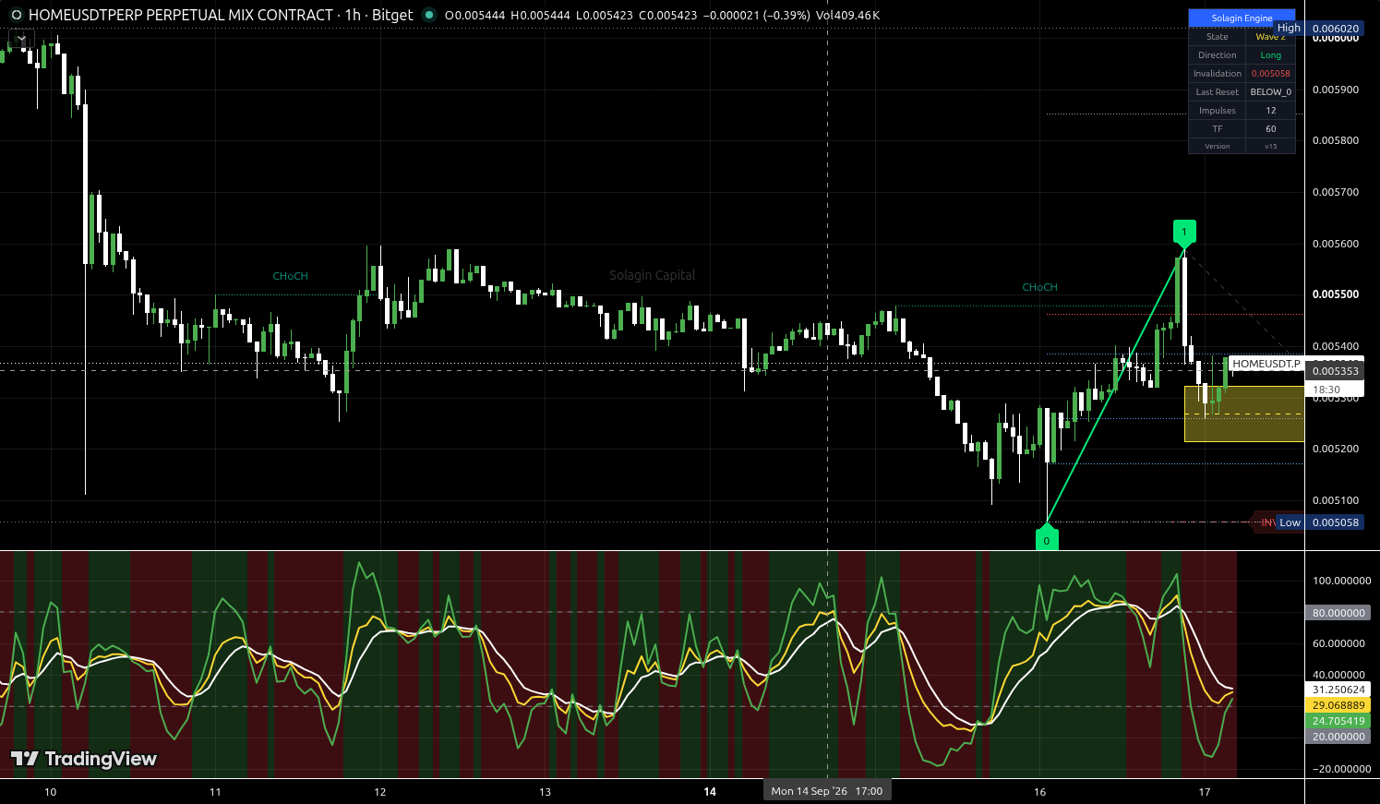This screenshot has height=804, width=1380.
Task: Click the green market status dot
Action: tap(428, 15)
